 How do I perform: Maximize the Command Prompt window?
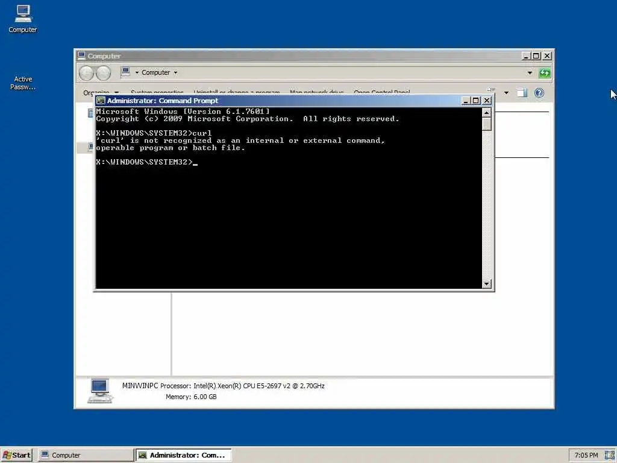point(476,101)
